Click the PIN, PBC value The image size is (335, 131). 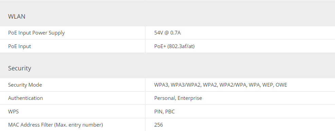[164, 111]
